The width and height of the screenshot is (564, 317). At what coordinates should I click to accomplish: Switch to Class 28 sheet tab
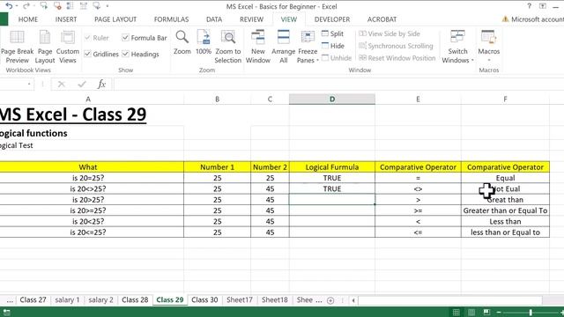pyautogui.click(x=135, y=299)
